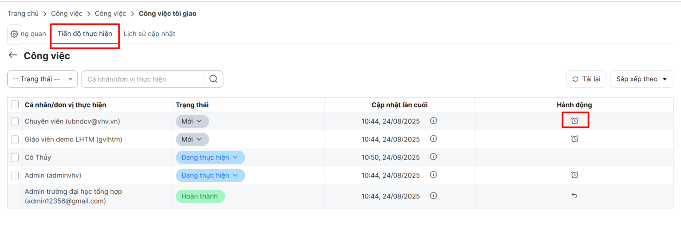Check the box for Cô Thủy row

click(15, 158)
